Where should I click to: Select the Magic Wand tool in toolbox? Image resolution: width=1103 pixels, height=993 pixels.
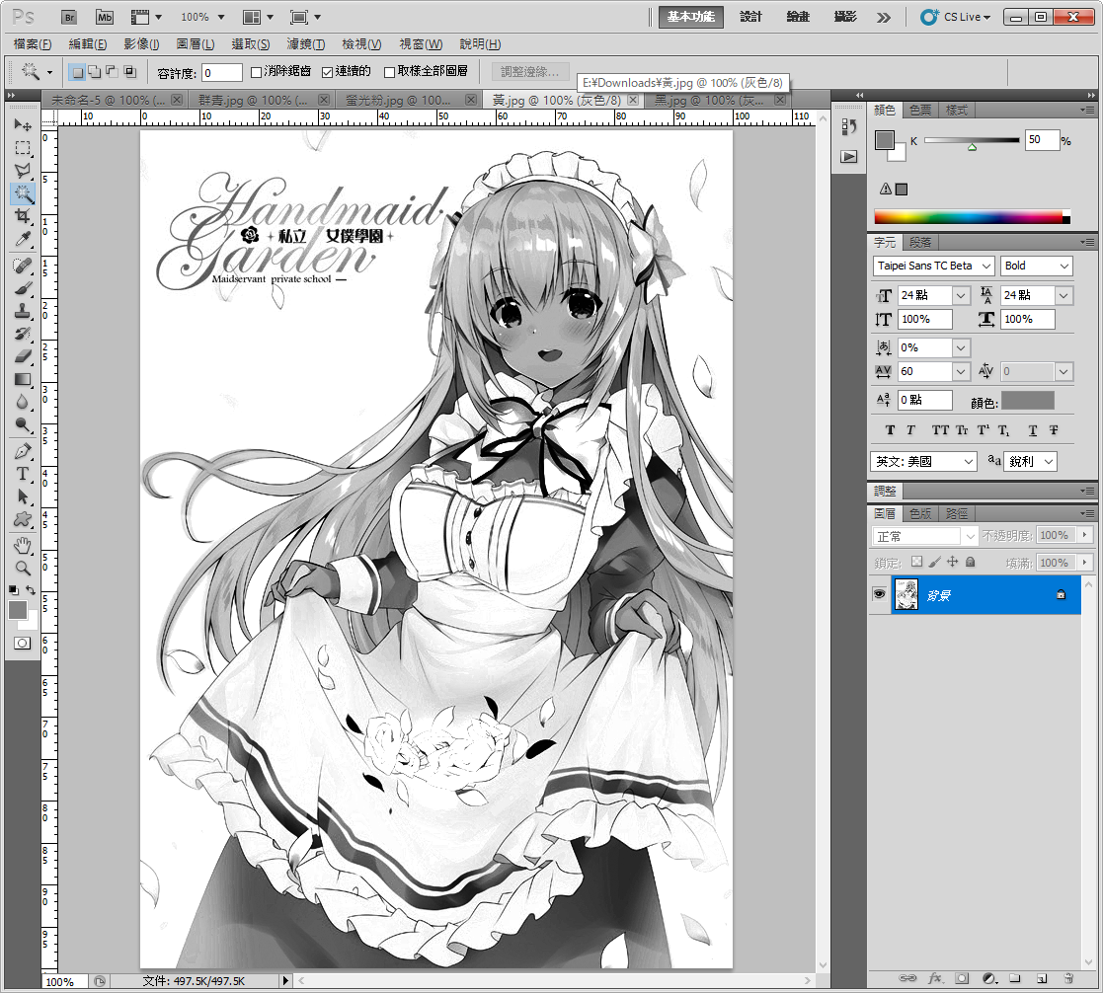pyautogui.click(x=23, y=193)
